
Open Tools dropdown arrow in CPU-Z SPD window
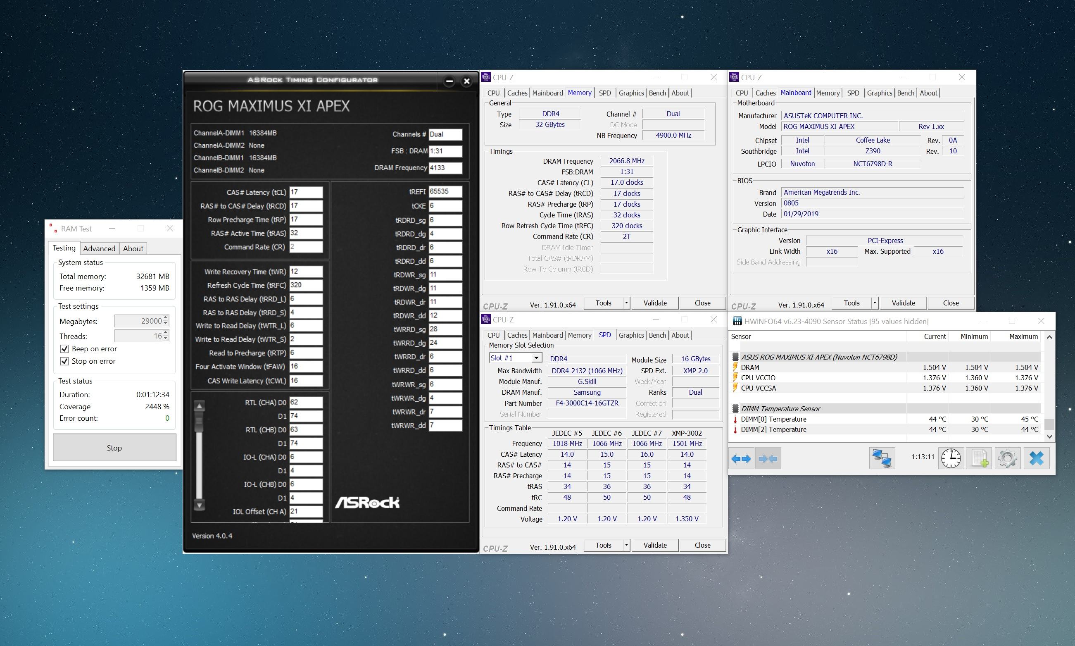[x=626, y=545]
